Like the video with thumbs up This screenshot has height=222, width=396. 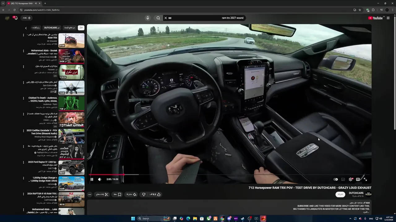156,194
